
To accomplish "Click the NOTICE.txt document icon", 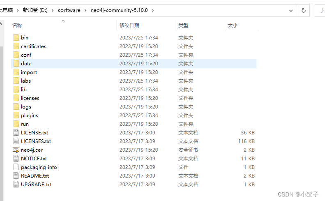I will point(16,158).
